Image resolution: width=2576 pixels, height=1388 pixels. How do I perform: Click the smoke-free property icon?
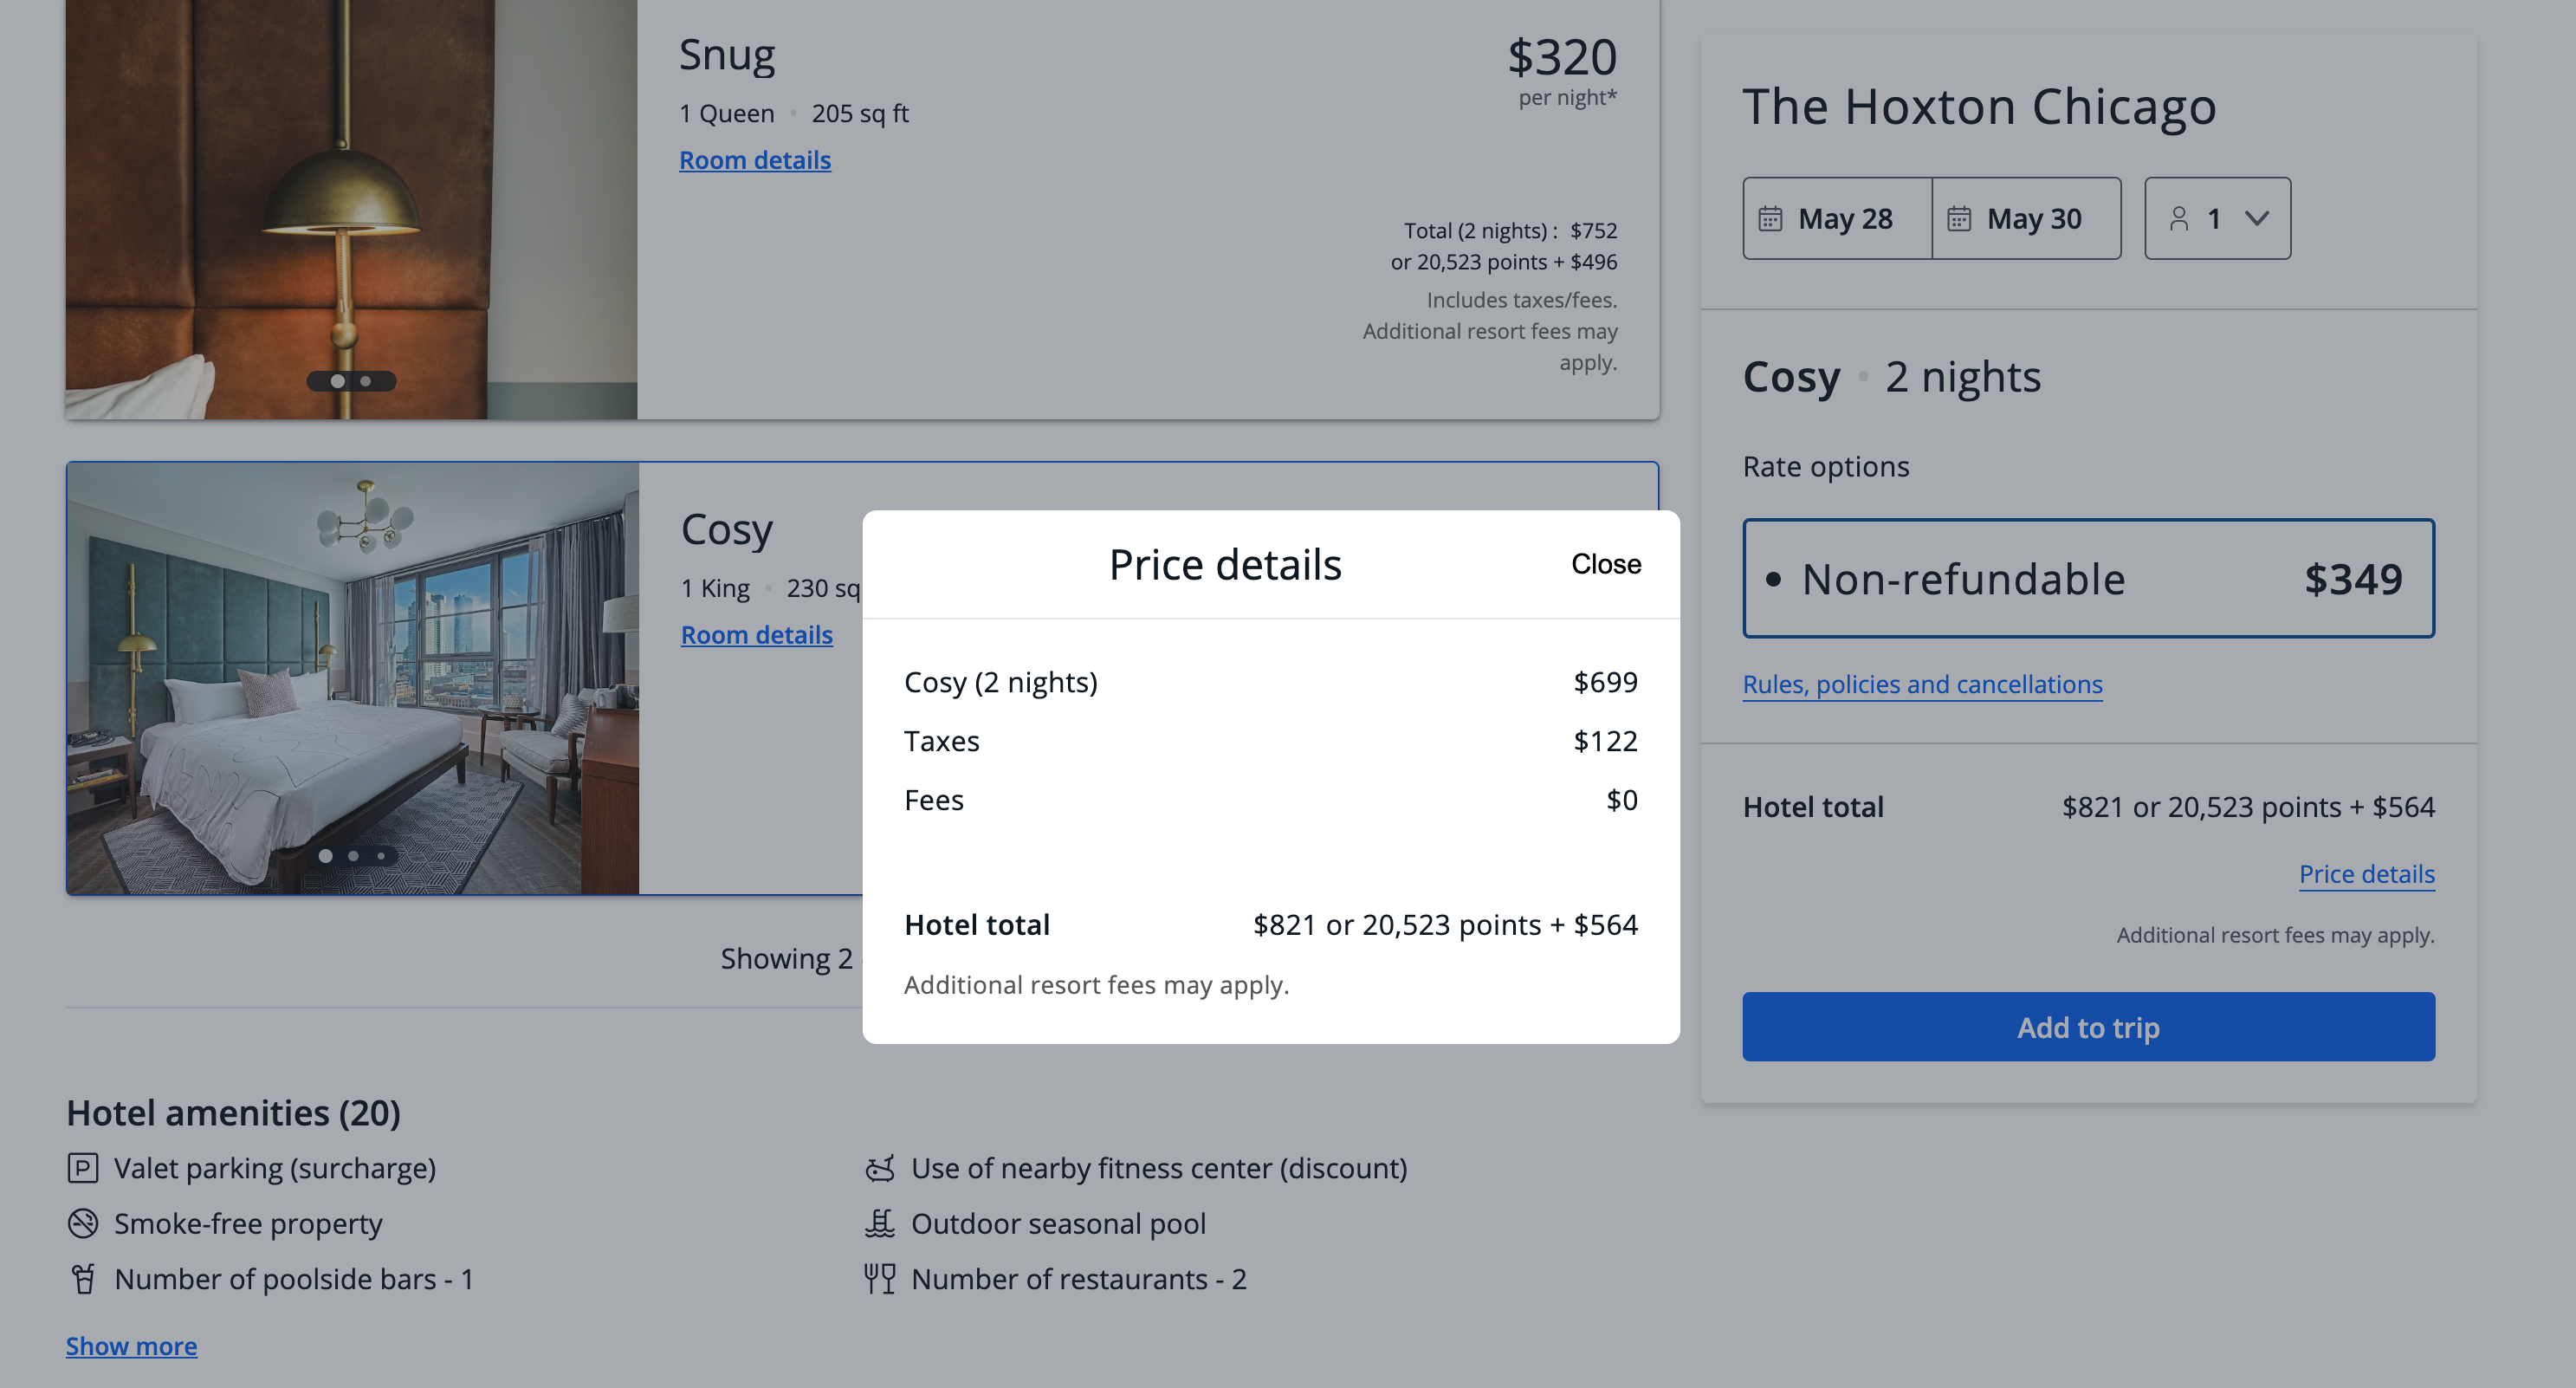(83, 1223)
